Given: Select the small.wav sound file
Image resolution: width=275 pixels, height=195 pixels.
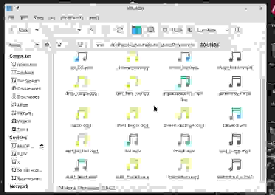Looking at the screenshot, I should [184, 144].
